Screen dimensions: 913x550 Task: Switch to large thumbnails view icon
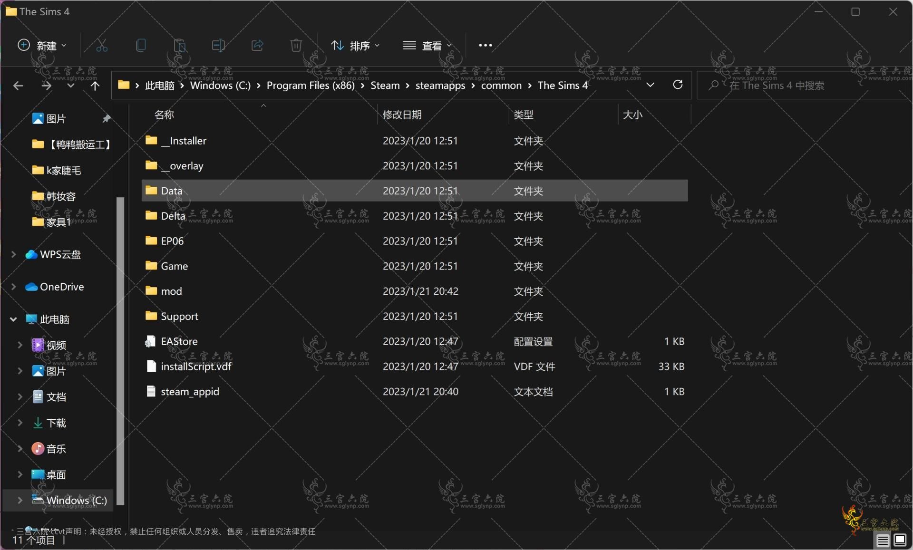pos(900,540)
